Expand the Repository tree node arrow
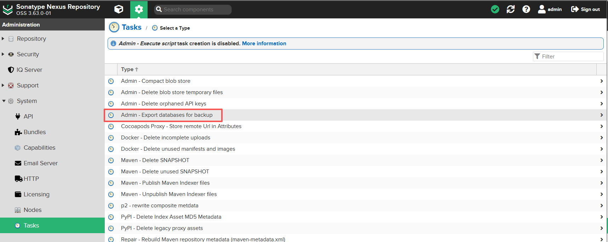608x242 pixels. coord(3,39)
